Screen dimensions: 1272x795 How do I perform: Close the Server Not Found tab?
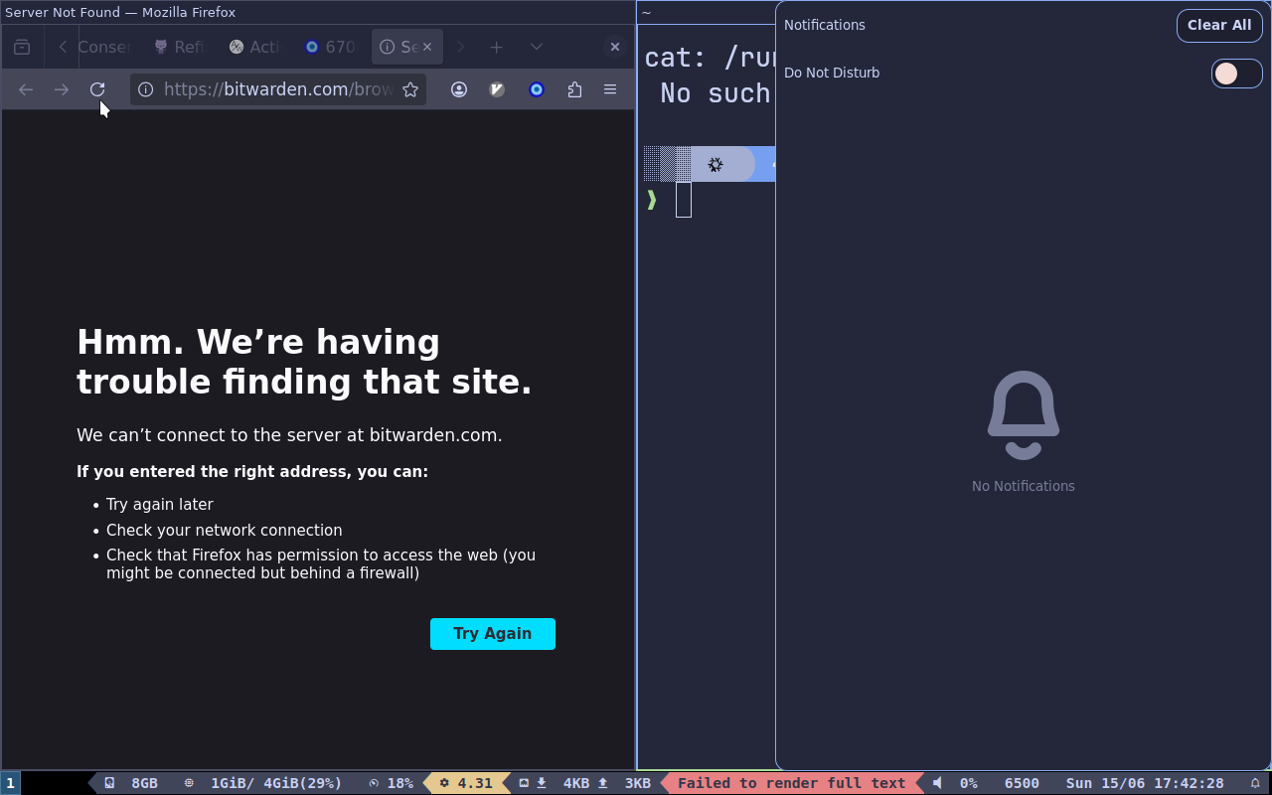(427, 47)
